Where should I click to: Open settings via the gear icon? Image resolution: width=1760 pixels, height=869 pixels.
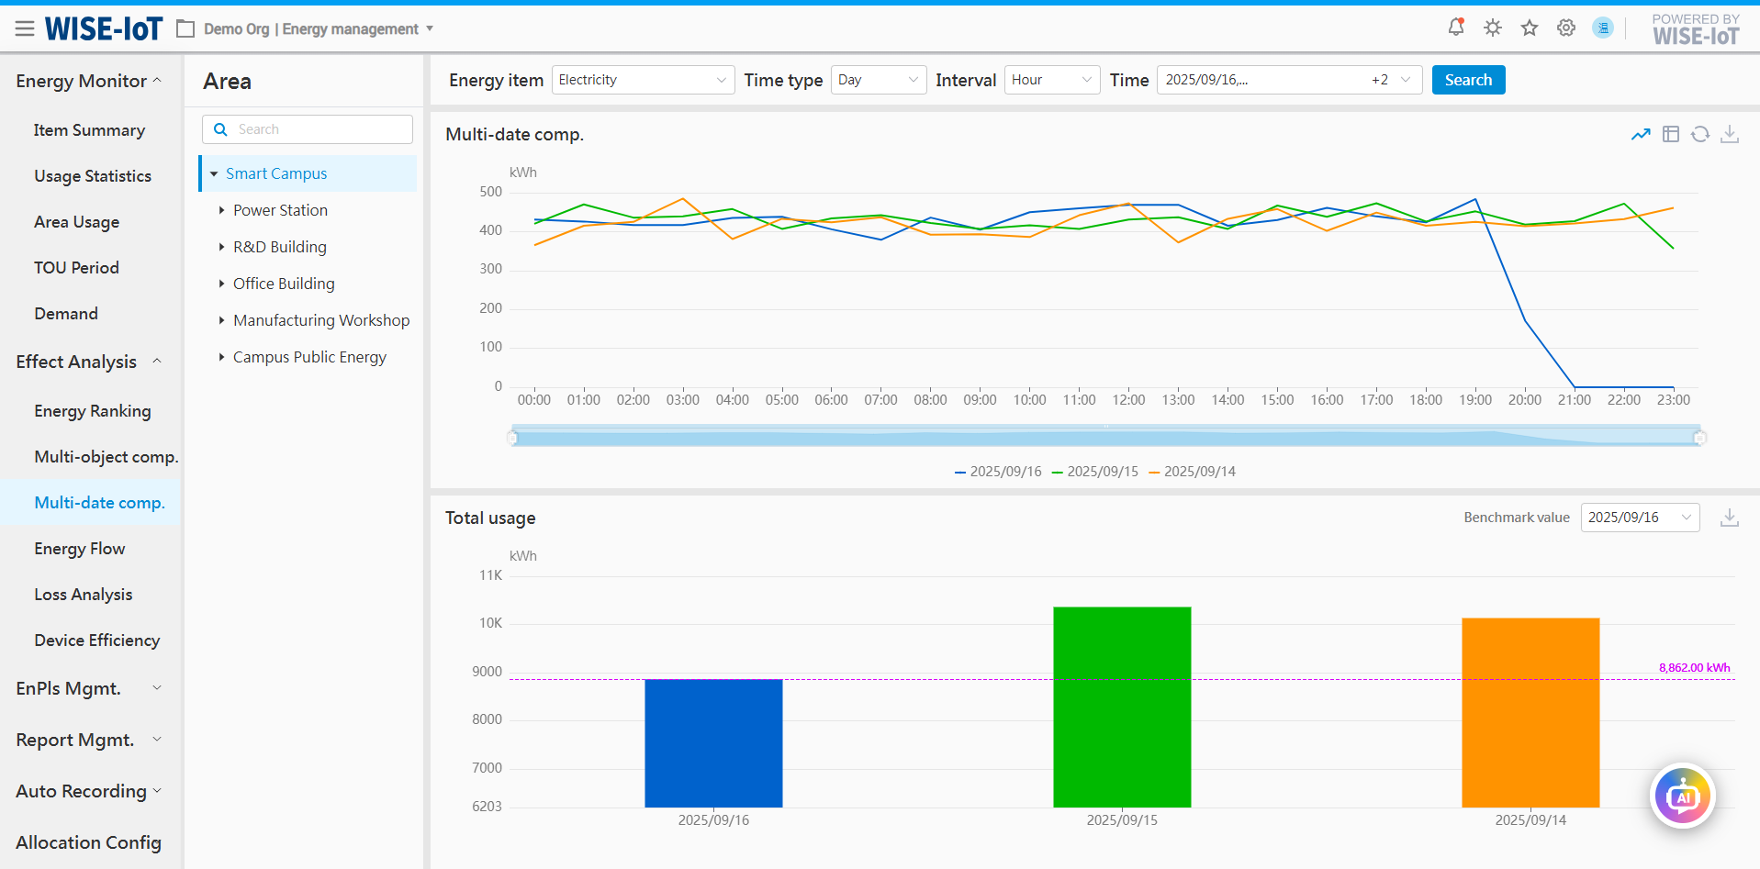coord(1566,28)
